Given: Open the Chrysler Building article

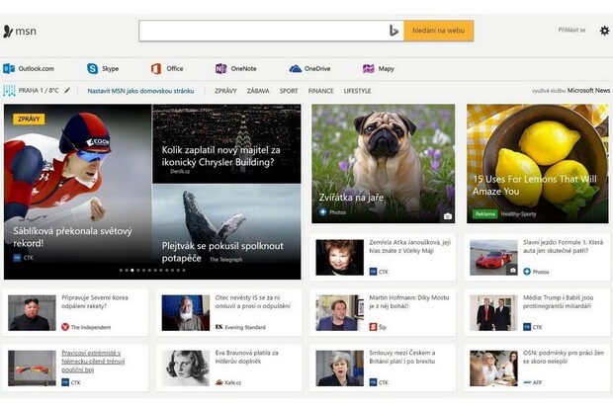Looking at the screenshot, I should (x=220, y=155).
